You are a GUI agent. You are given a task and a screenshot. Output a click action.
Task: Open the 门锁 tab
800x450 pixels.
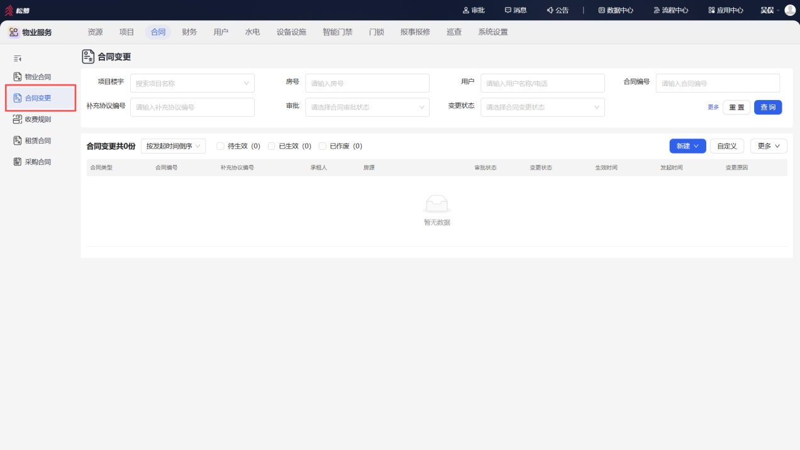point(376,32)
